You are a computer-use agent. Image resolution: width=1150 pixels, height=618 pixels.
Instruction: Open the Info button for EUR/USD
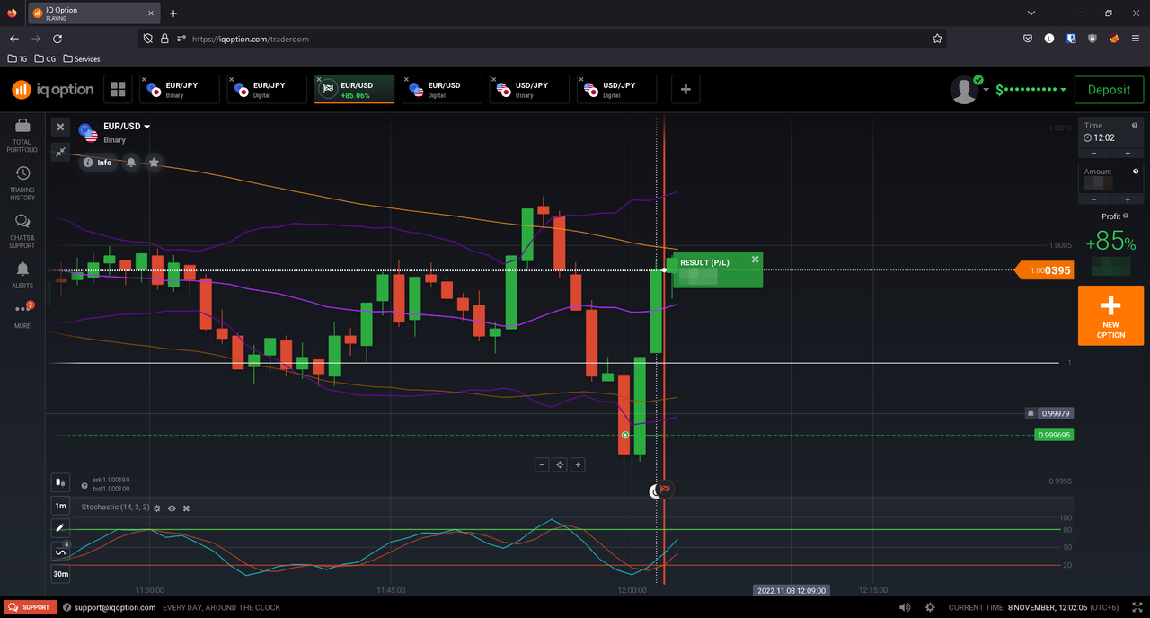click(x=97, y=163)
